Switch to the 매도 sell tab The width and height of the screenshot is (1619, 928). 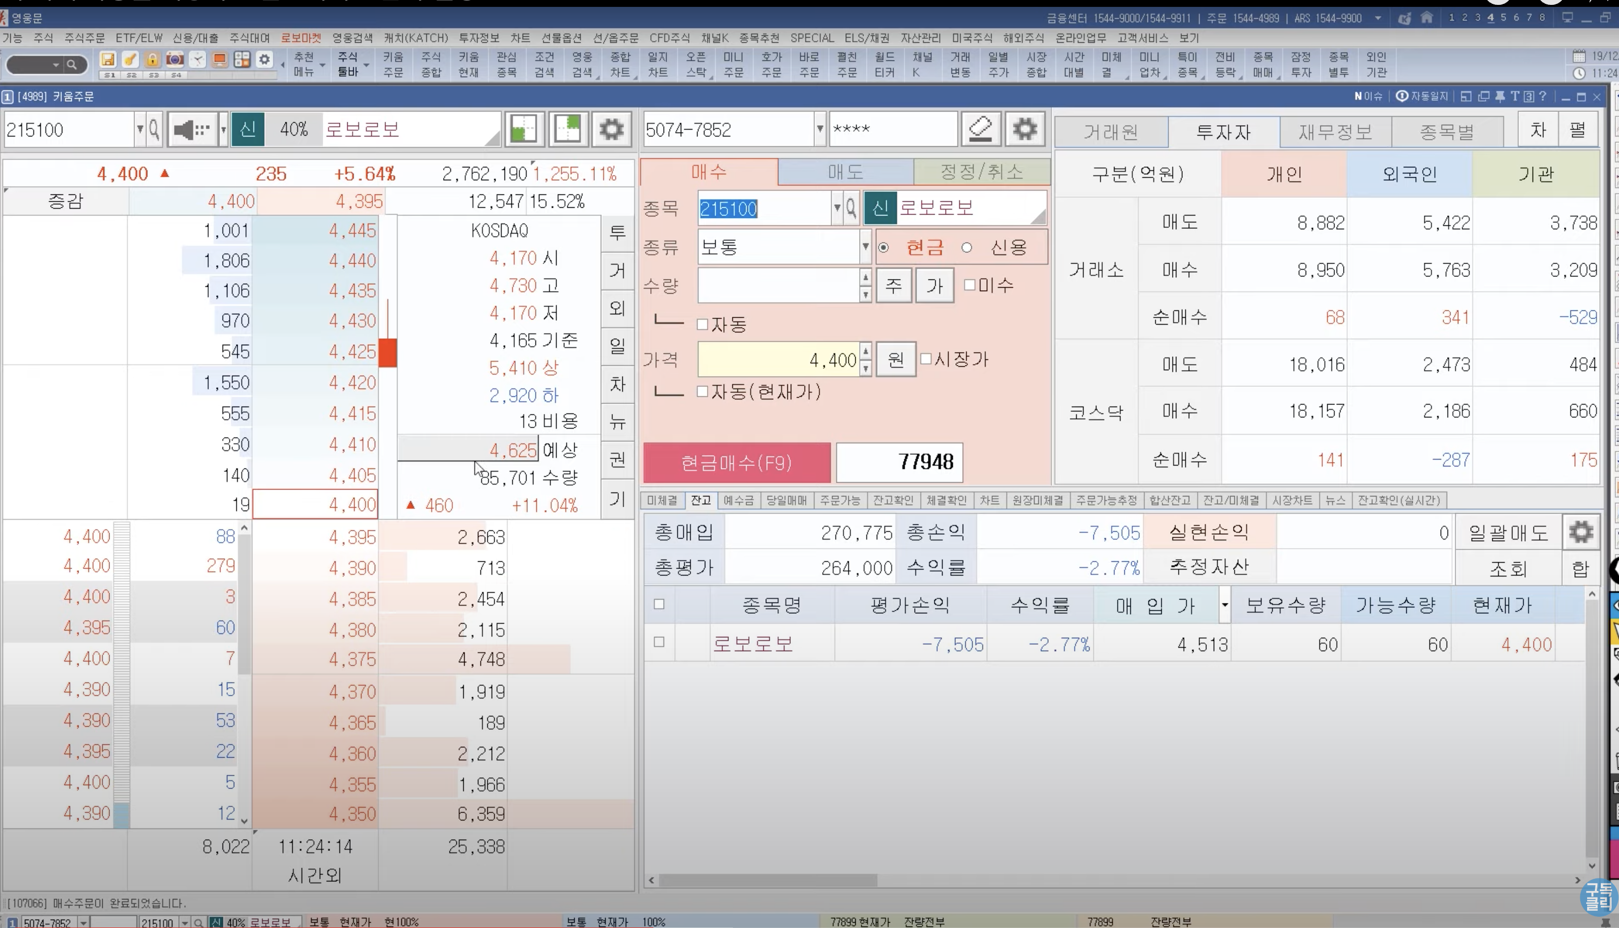[x=845, y=172]
